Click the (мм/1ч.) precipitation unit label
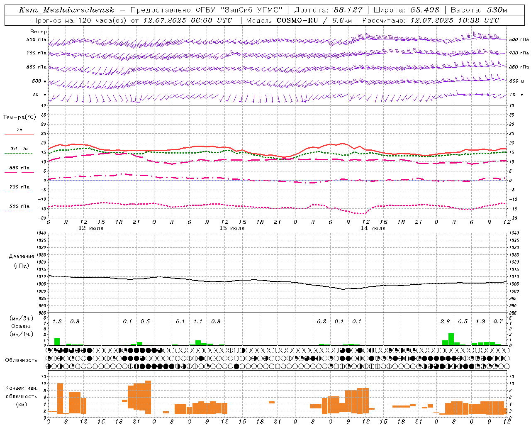 pos(21,334)
